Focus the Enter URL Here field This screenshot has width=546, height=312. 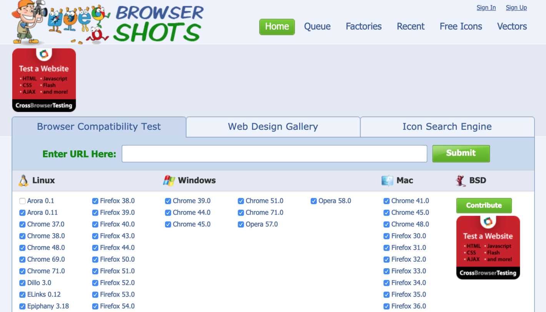click(x=274, y=154)
